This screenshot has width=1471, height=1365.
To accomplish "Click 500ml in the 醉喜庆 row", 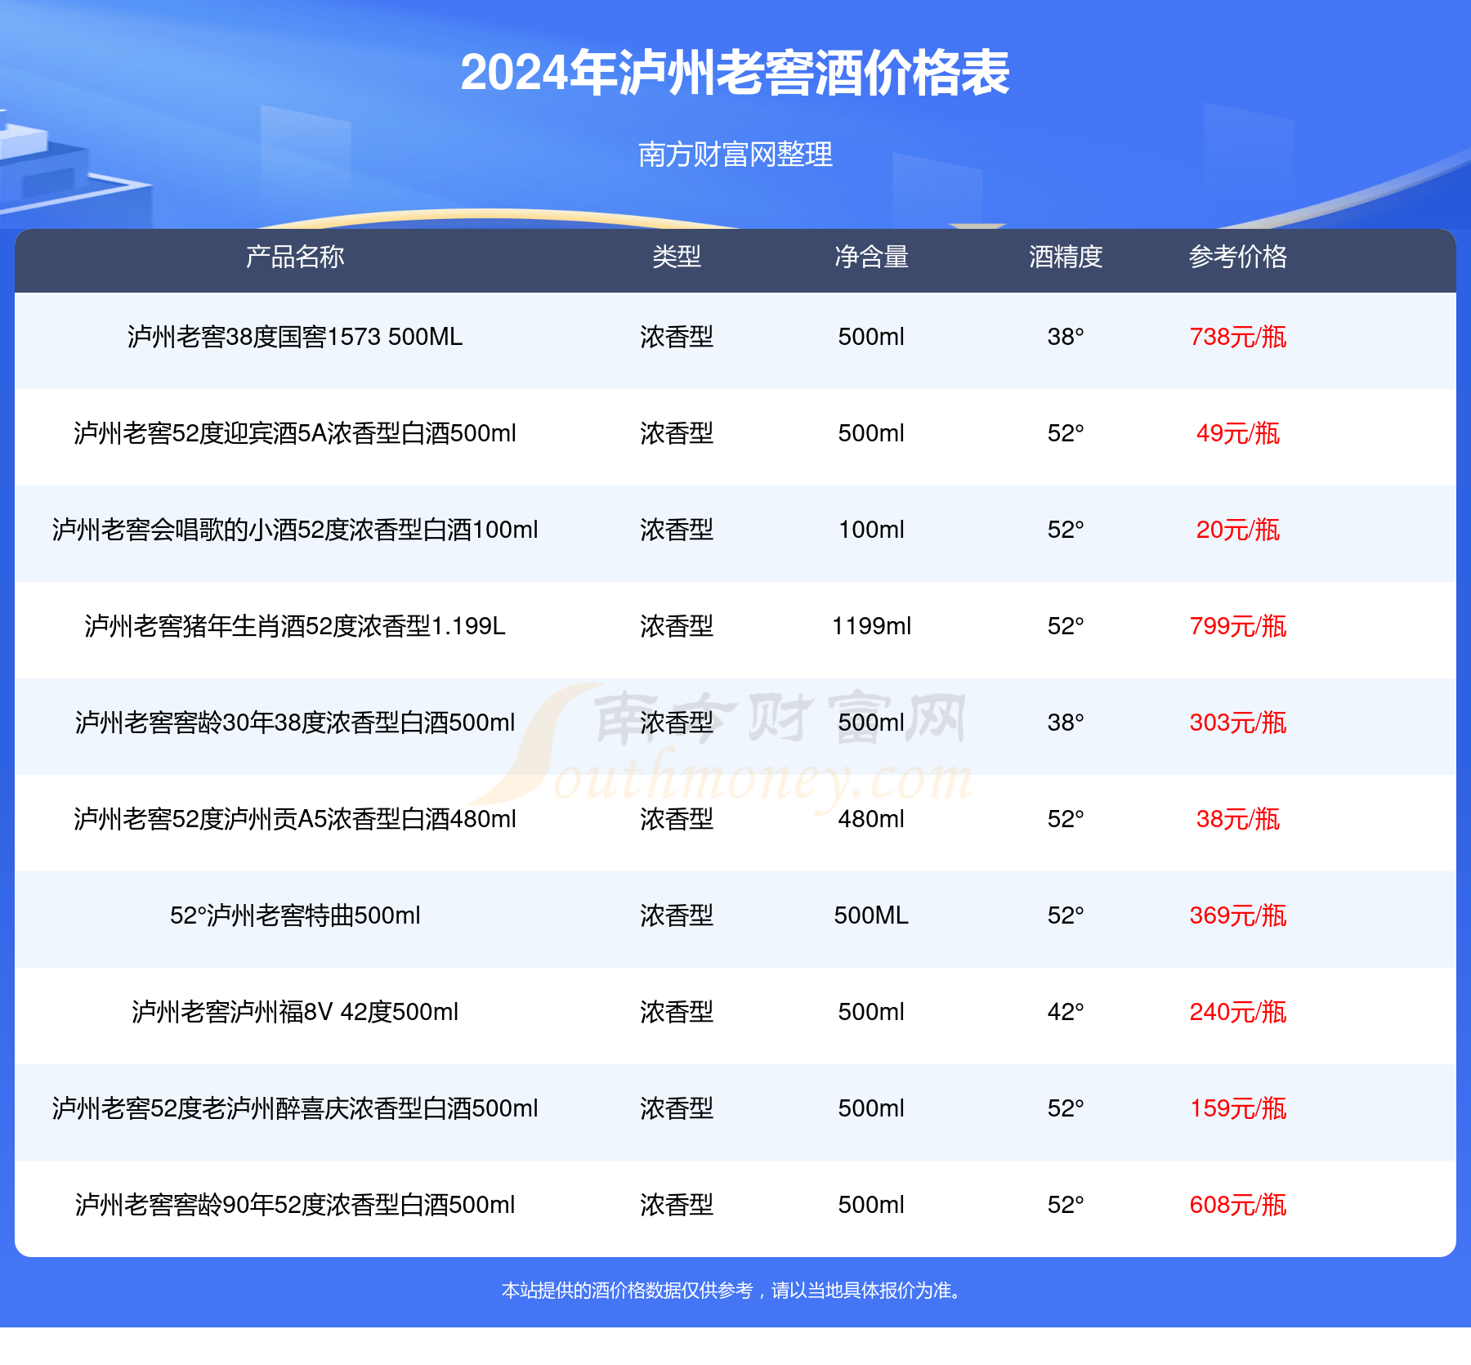I will coord(871,1108).
